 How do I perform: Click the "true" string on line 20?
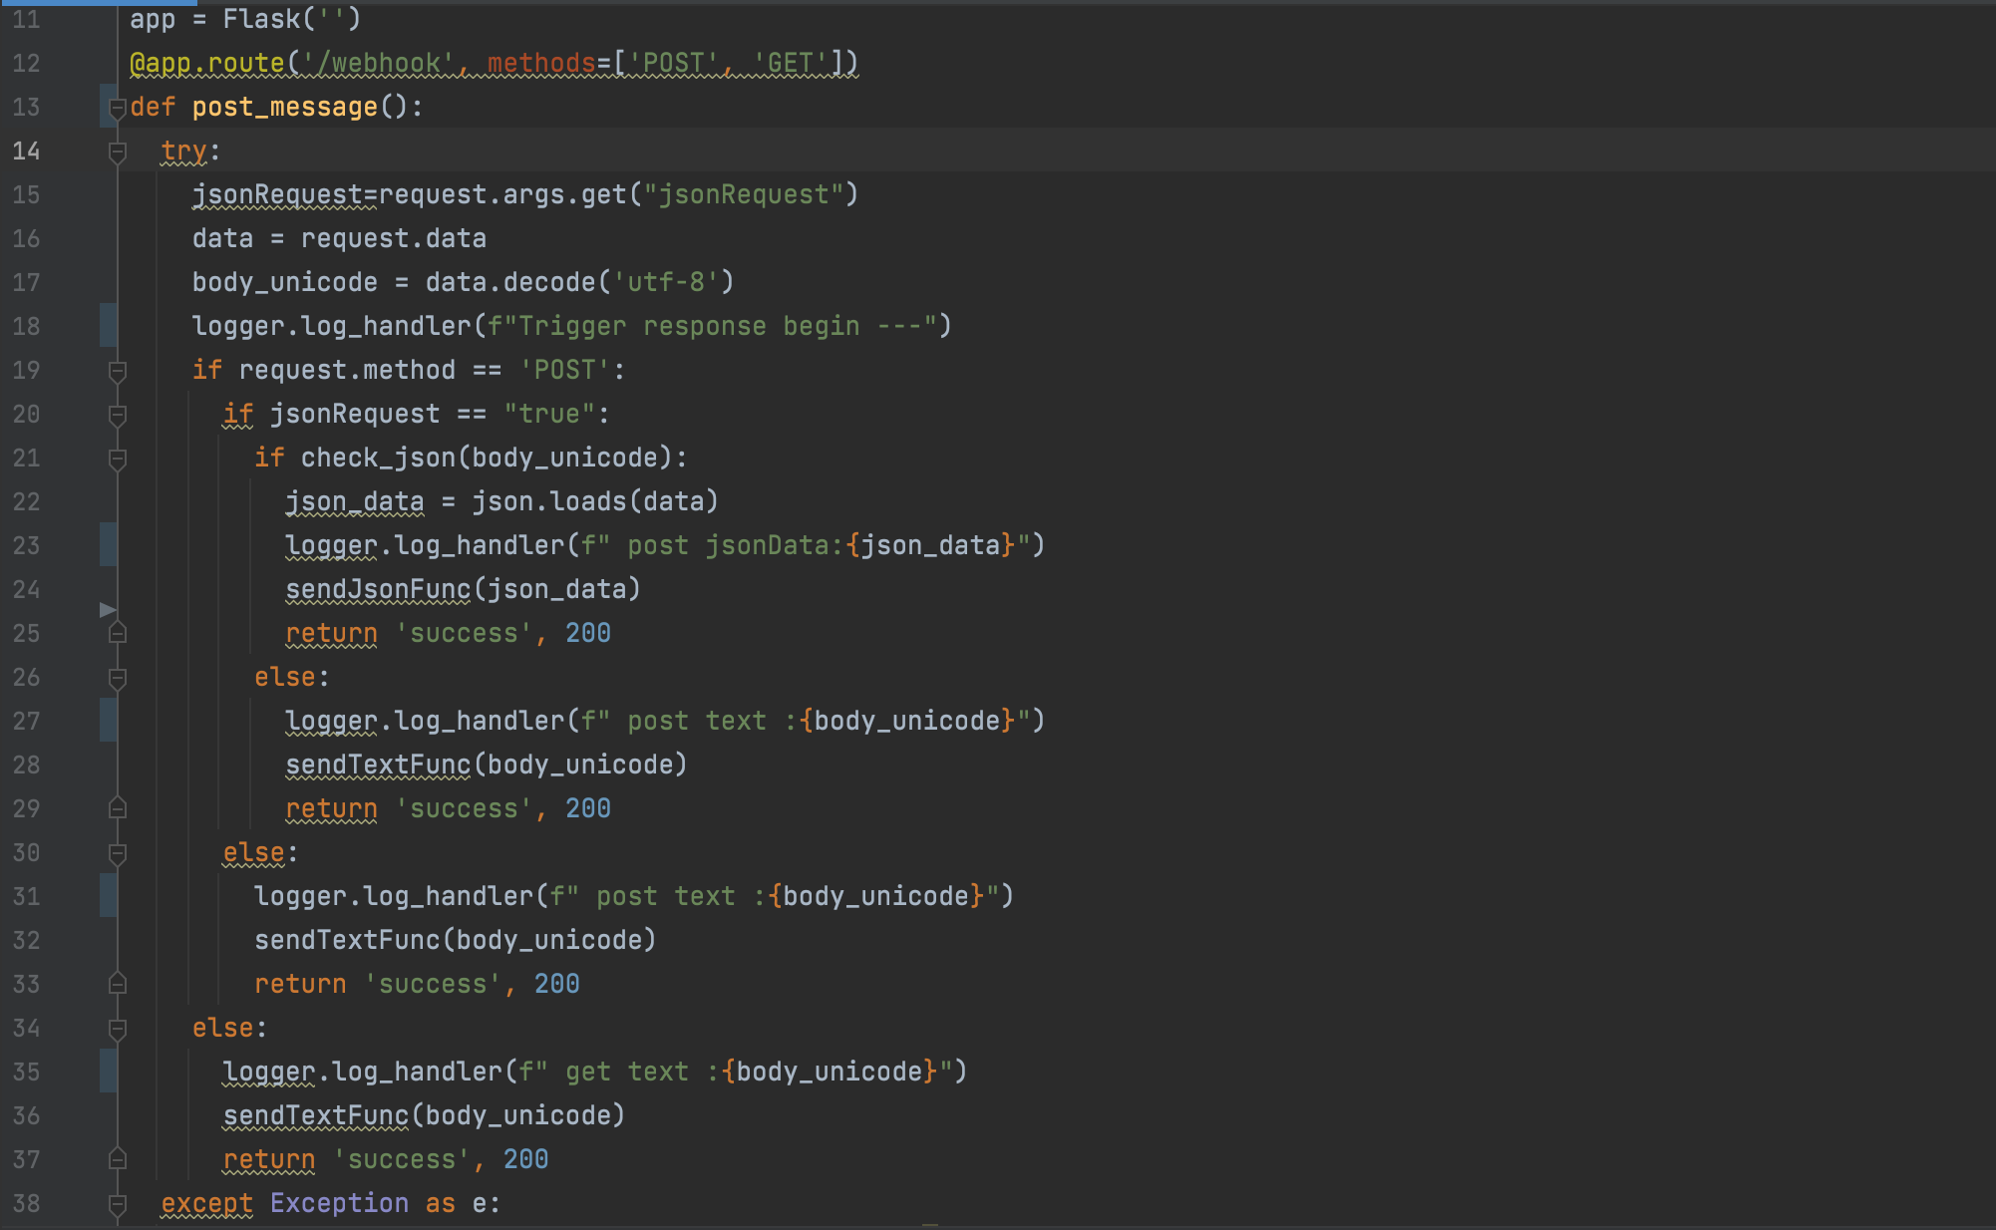[x=549, y=414]
